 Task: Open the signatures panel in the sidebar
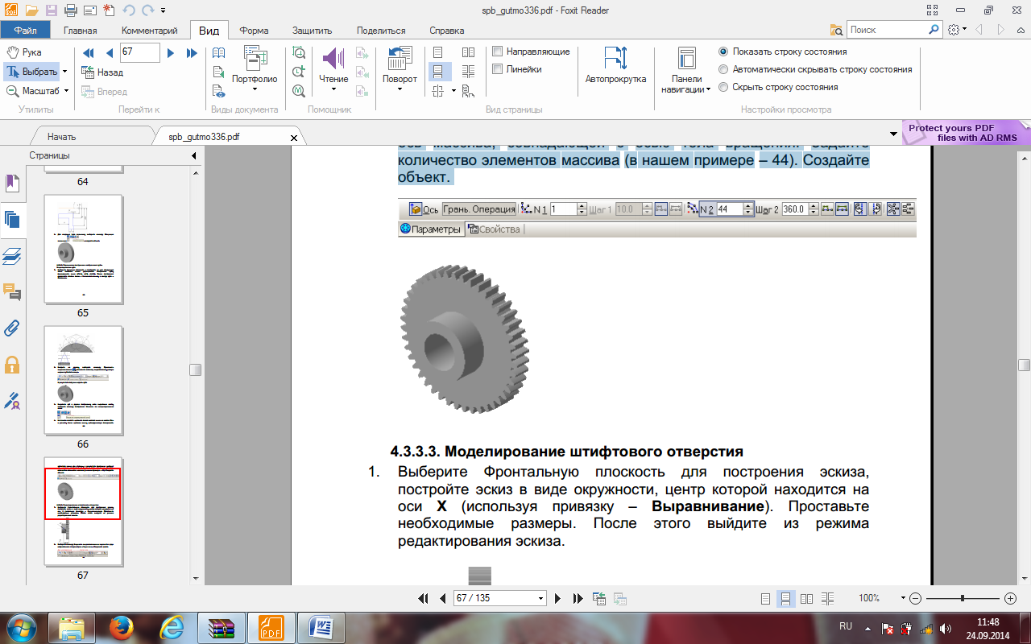[12, 399]
